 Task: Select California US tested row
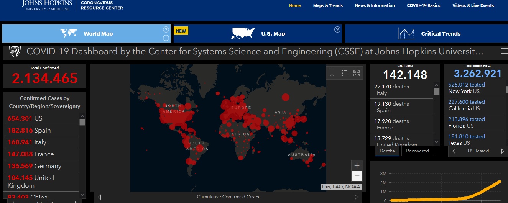475,105
